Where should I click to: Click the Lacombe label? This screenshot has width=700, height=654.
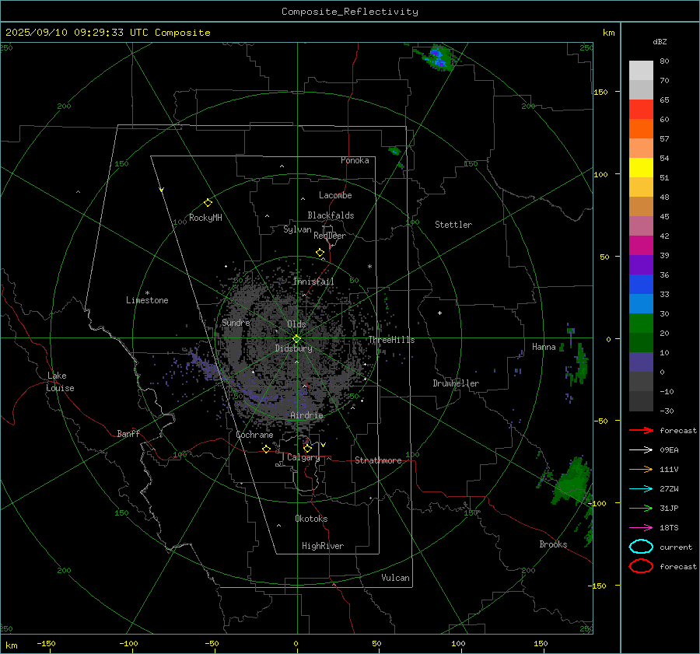[335, 195]
